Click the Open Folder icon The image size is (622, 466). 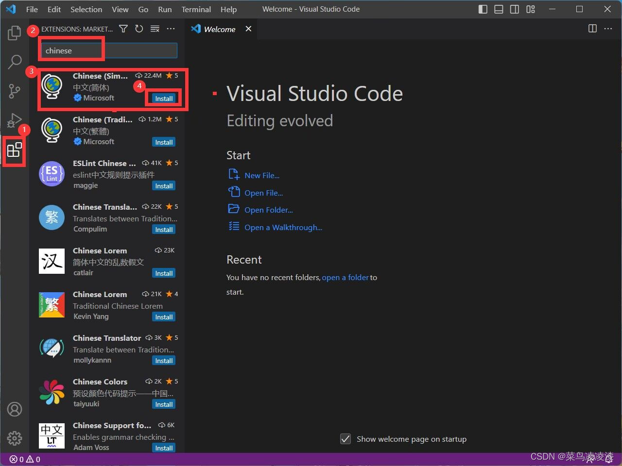coord(234,209)
